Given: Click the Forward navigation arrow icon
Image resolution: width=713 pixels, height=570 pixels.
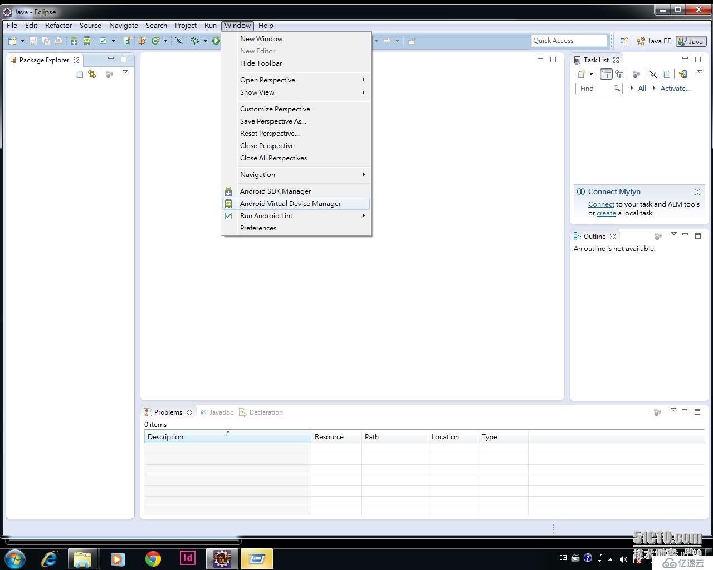Looking at the screenshot, I should 387,41.
